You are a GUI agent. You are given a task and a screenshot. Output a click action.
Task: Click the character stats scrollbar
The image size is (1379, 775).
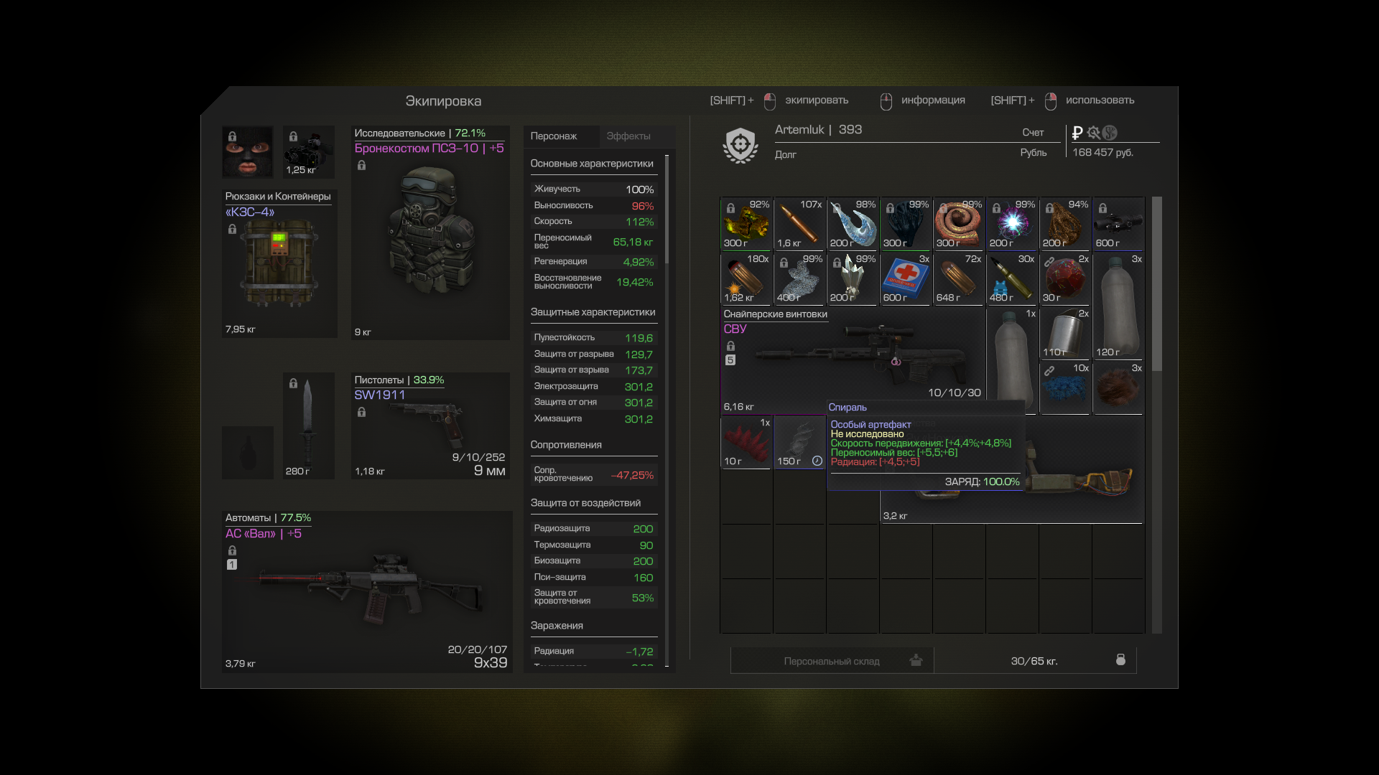pos(667,210)
